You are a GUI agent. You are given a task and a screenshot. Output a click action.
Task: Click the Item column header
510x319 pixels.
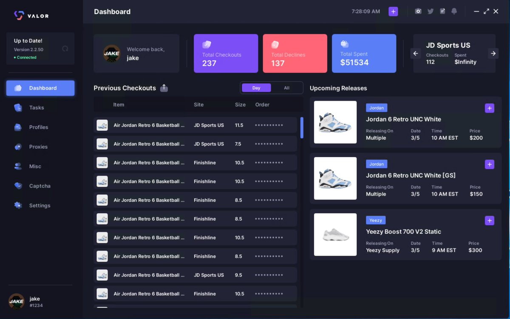[119, 104]
